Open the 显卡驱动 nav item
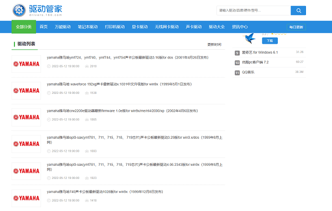Image resolution: width=332 pixels, height=211 pixels. pos(140,27)
